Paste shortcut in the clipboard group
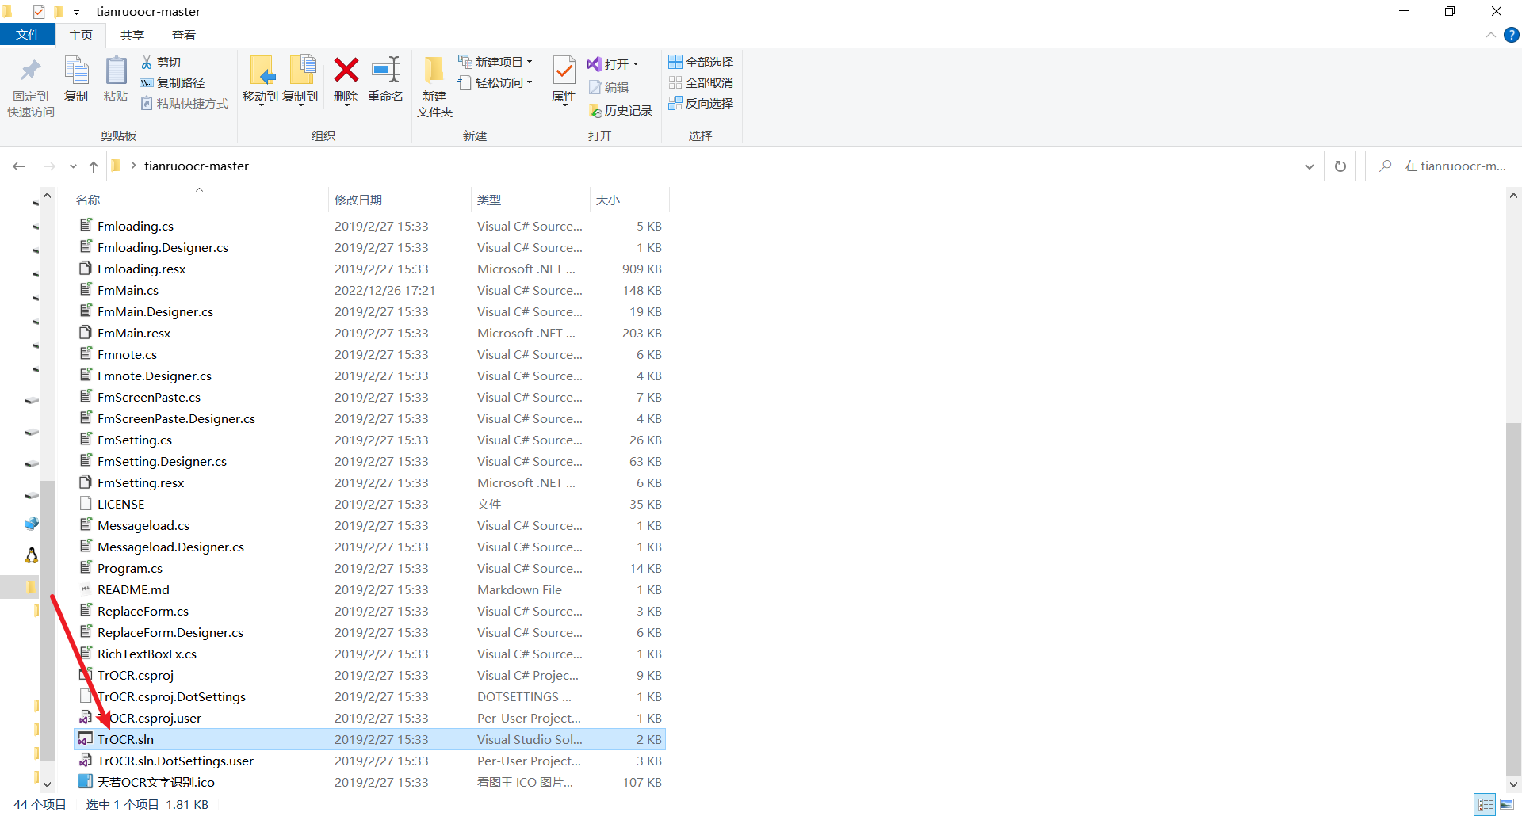Screen dimensions: 1522x816 184,103
